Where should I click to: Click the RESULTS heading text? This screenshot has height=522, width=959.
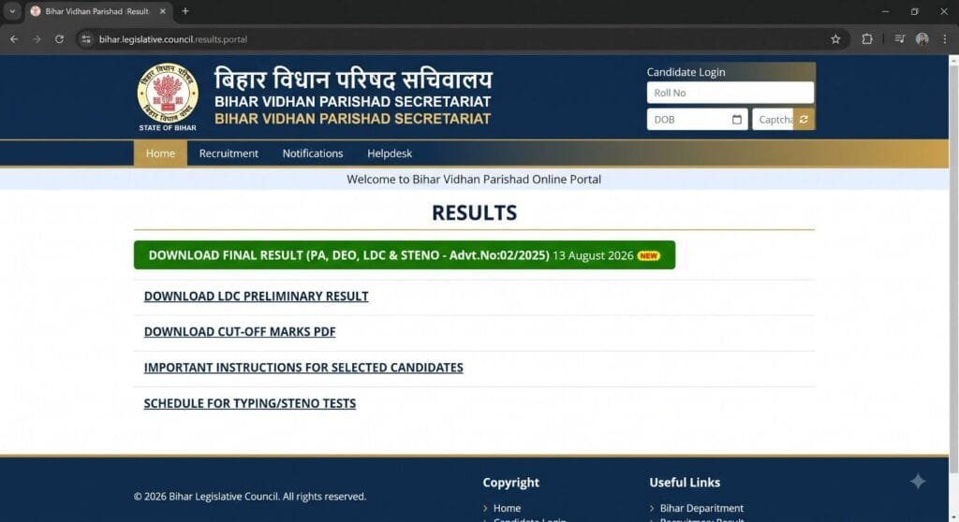(474, 212)
